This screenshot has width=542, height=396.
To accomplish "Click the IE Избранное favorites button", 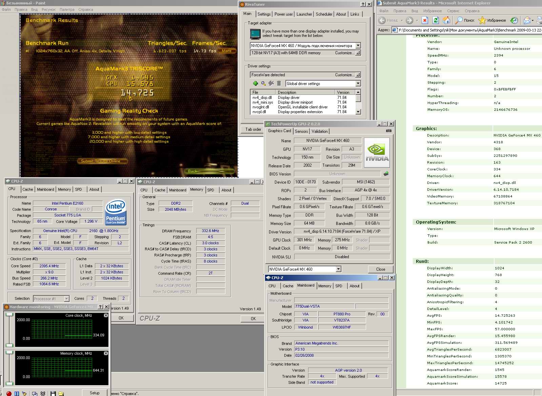I will (x=492, y=20).
